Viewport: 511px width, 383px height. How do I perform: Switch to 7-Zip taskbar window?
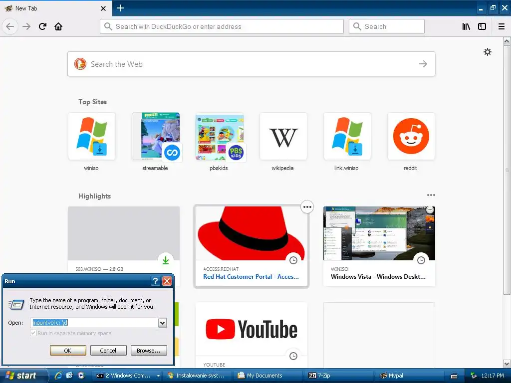click(339, 376)
